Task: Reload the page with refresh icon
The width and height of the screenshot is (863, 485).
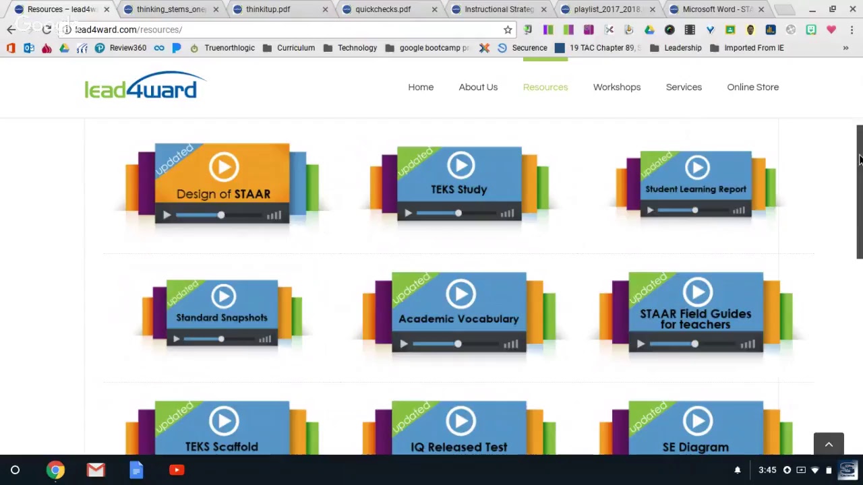Action: click(x=47, y=30)
